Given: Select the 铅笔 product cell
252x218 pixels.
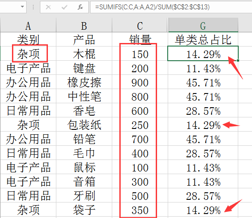Looking at the screenshot, I should click(84, 139).
